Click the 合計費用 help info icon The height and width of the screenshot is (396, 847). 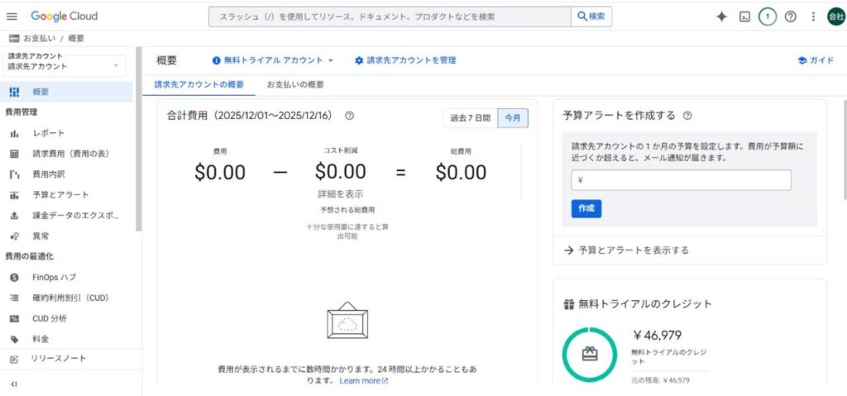click(x=349, y=117)
